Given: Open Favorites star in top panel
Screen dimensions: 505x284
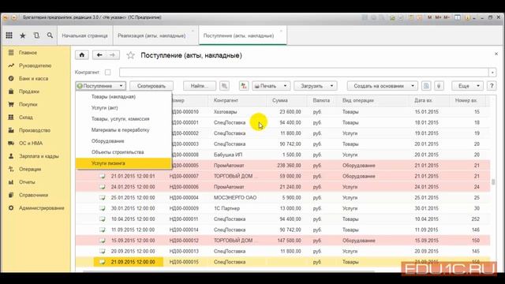Looking at the screenshot, I should point(23,35).
